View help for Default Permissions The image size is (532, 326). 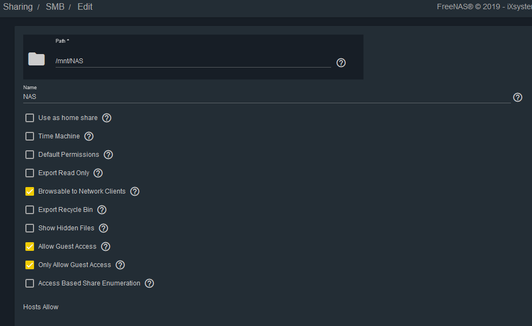[108, 155]
